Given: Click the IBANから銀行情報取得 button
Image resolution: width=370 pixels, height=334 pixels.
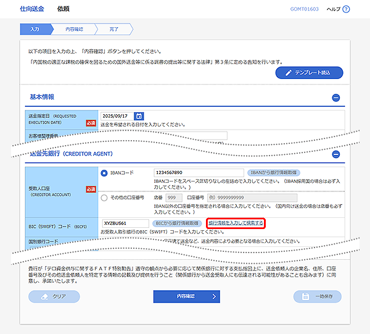Looking at the screenshot, I should 273,173.
